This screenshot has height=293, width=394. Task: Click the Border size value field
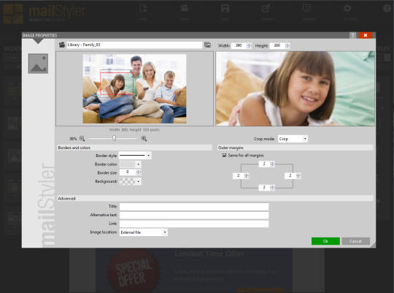click(128, 172)
